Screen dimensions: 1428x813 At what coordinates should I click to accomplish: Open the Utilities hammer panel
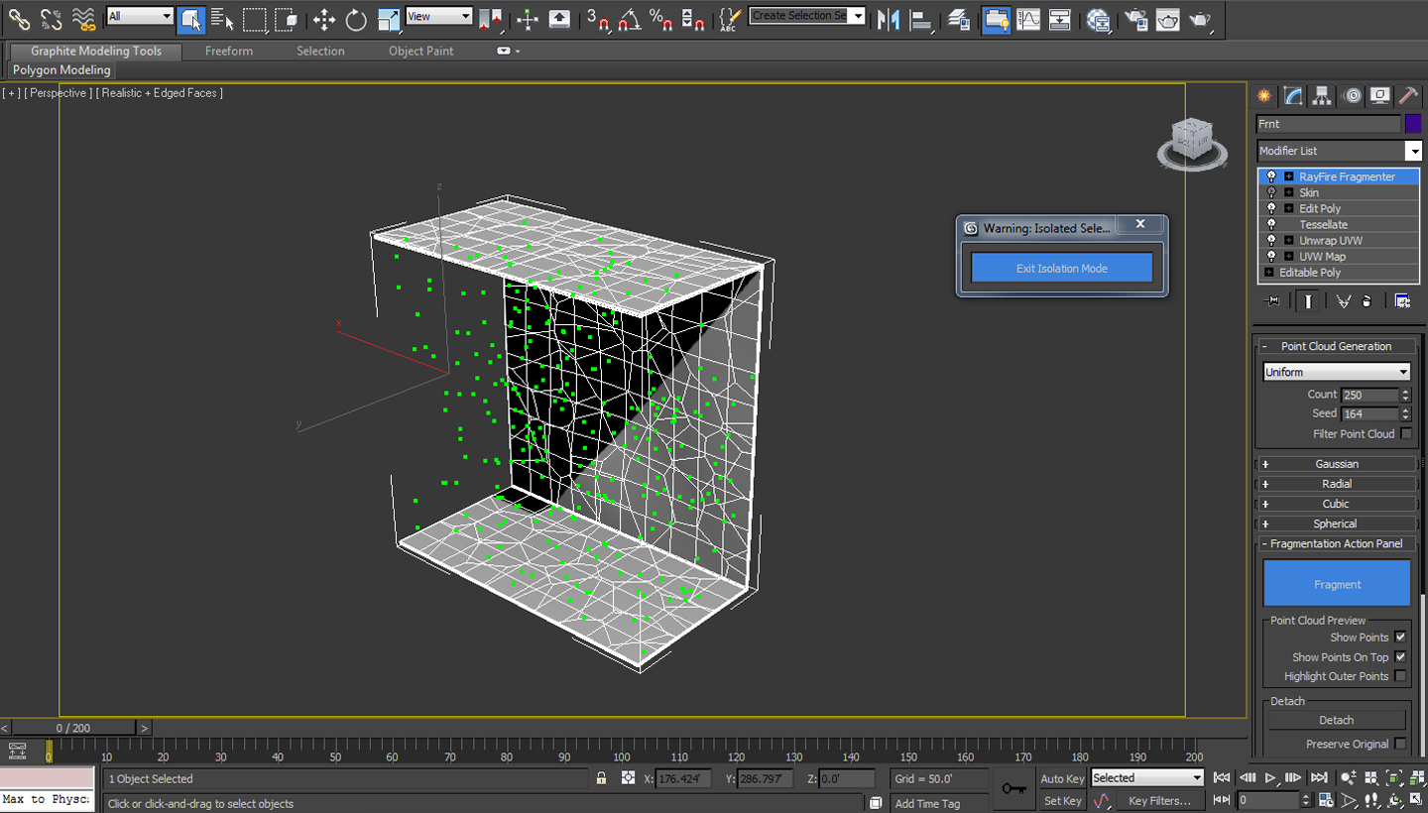coord(1408,95)
